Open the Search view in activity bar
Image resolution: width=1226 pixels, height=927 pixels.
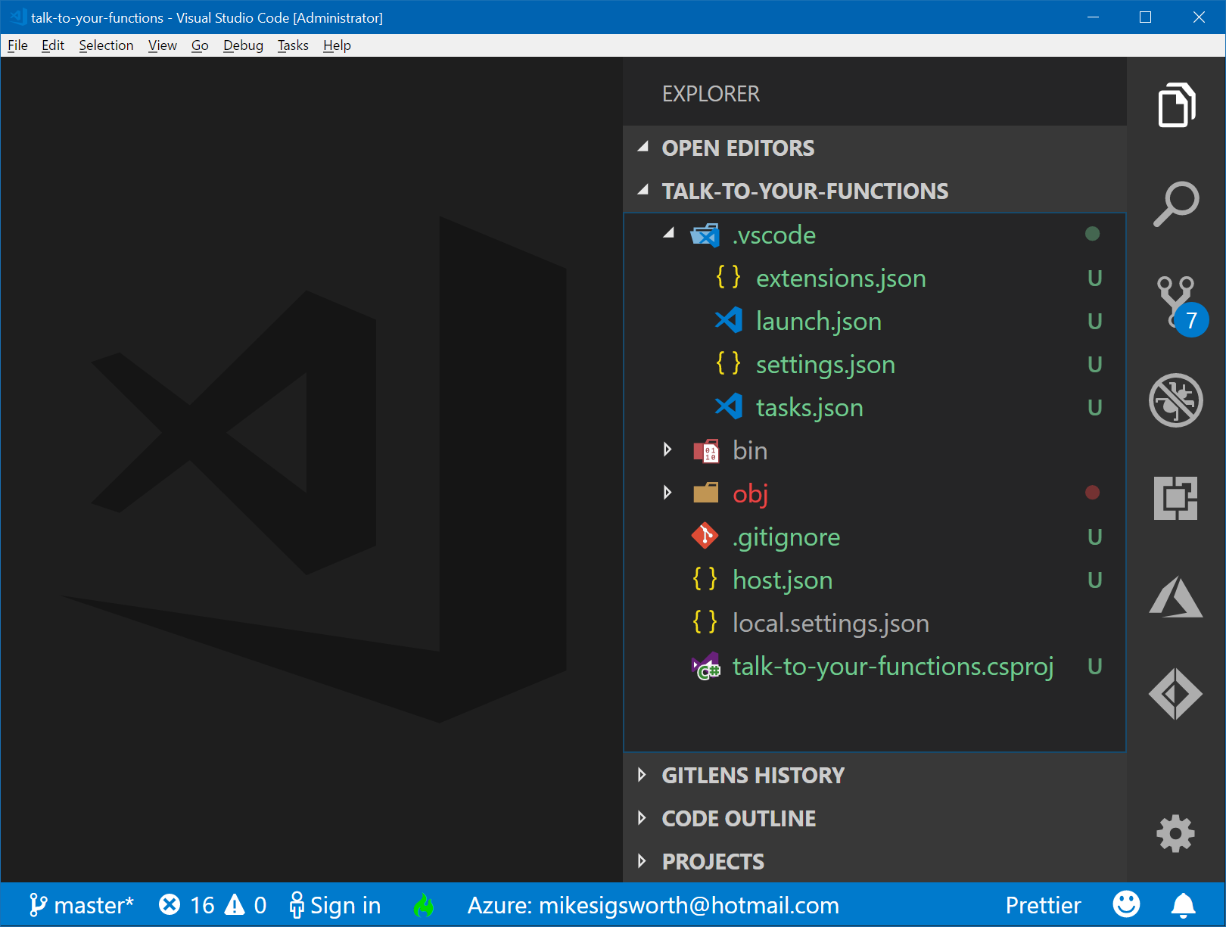point(1176,203)
